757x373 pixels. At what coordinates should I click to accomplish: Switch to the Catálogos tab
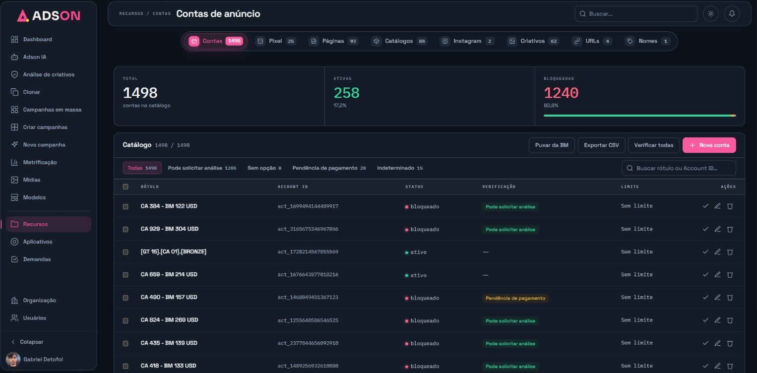[x=399, y=41]
